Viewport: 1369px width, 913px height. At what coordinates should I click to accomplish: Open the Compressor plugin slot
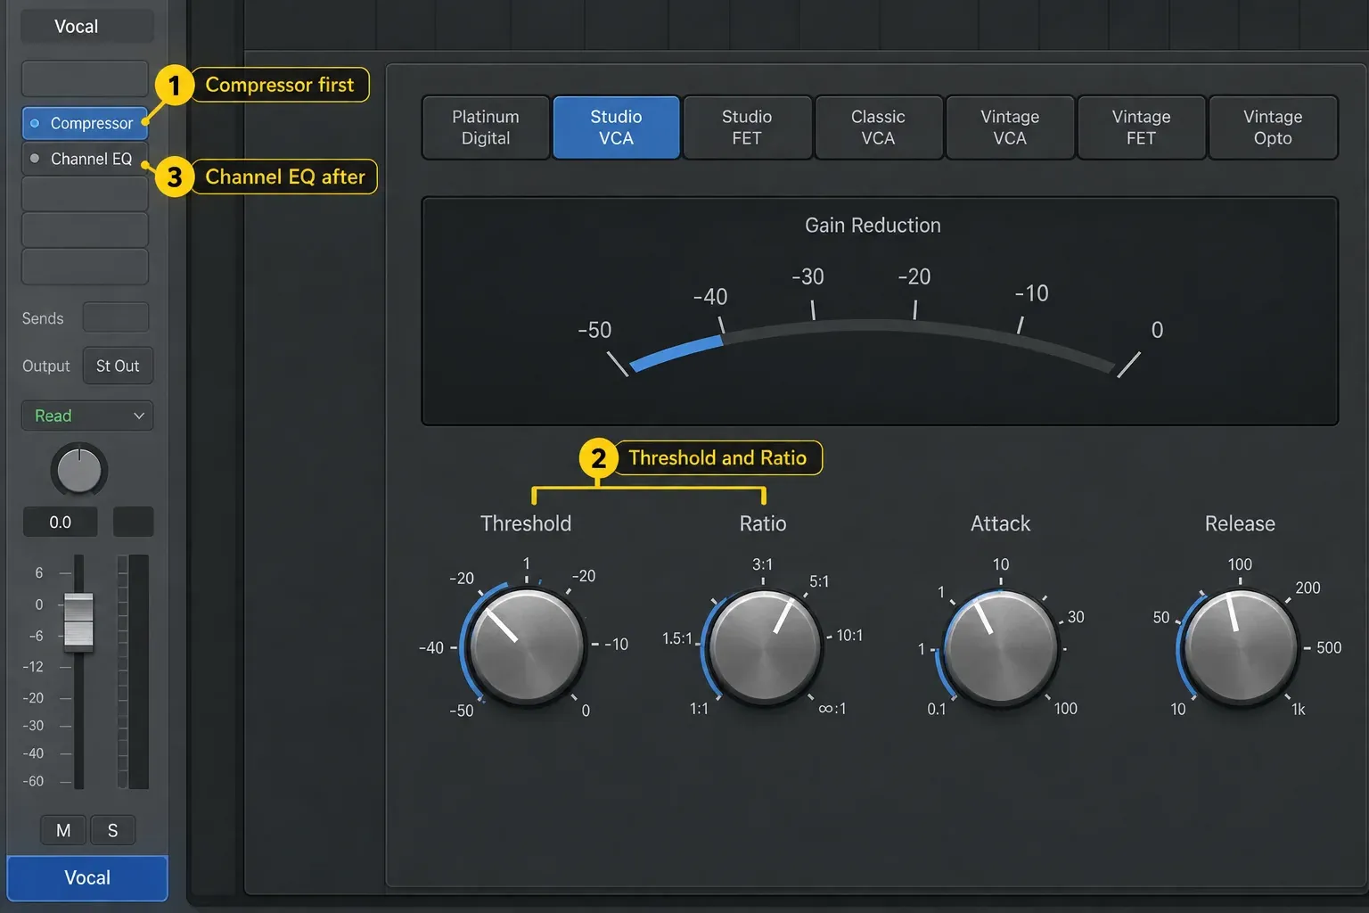85,123
